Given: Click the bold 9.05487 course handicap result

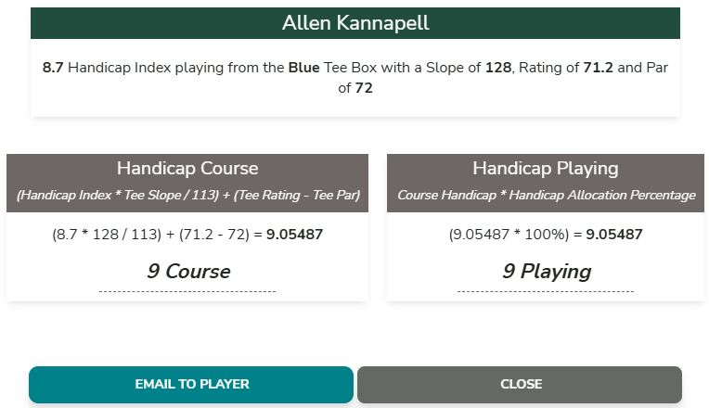Looking at the screenshot, I should pos(294,235).
